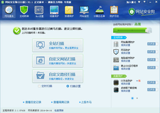Switch to second page dot indicator

click(137, 98)
